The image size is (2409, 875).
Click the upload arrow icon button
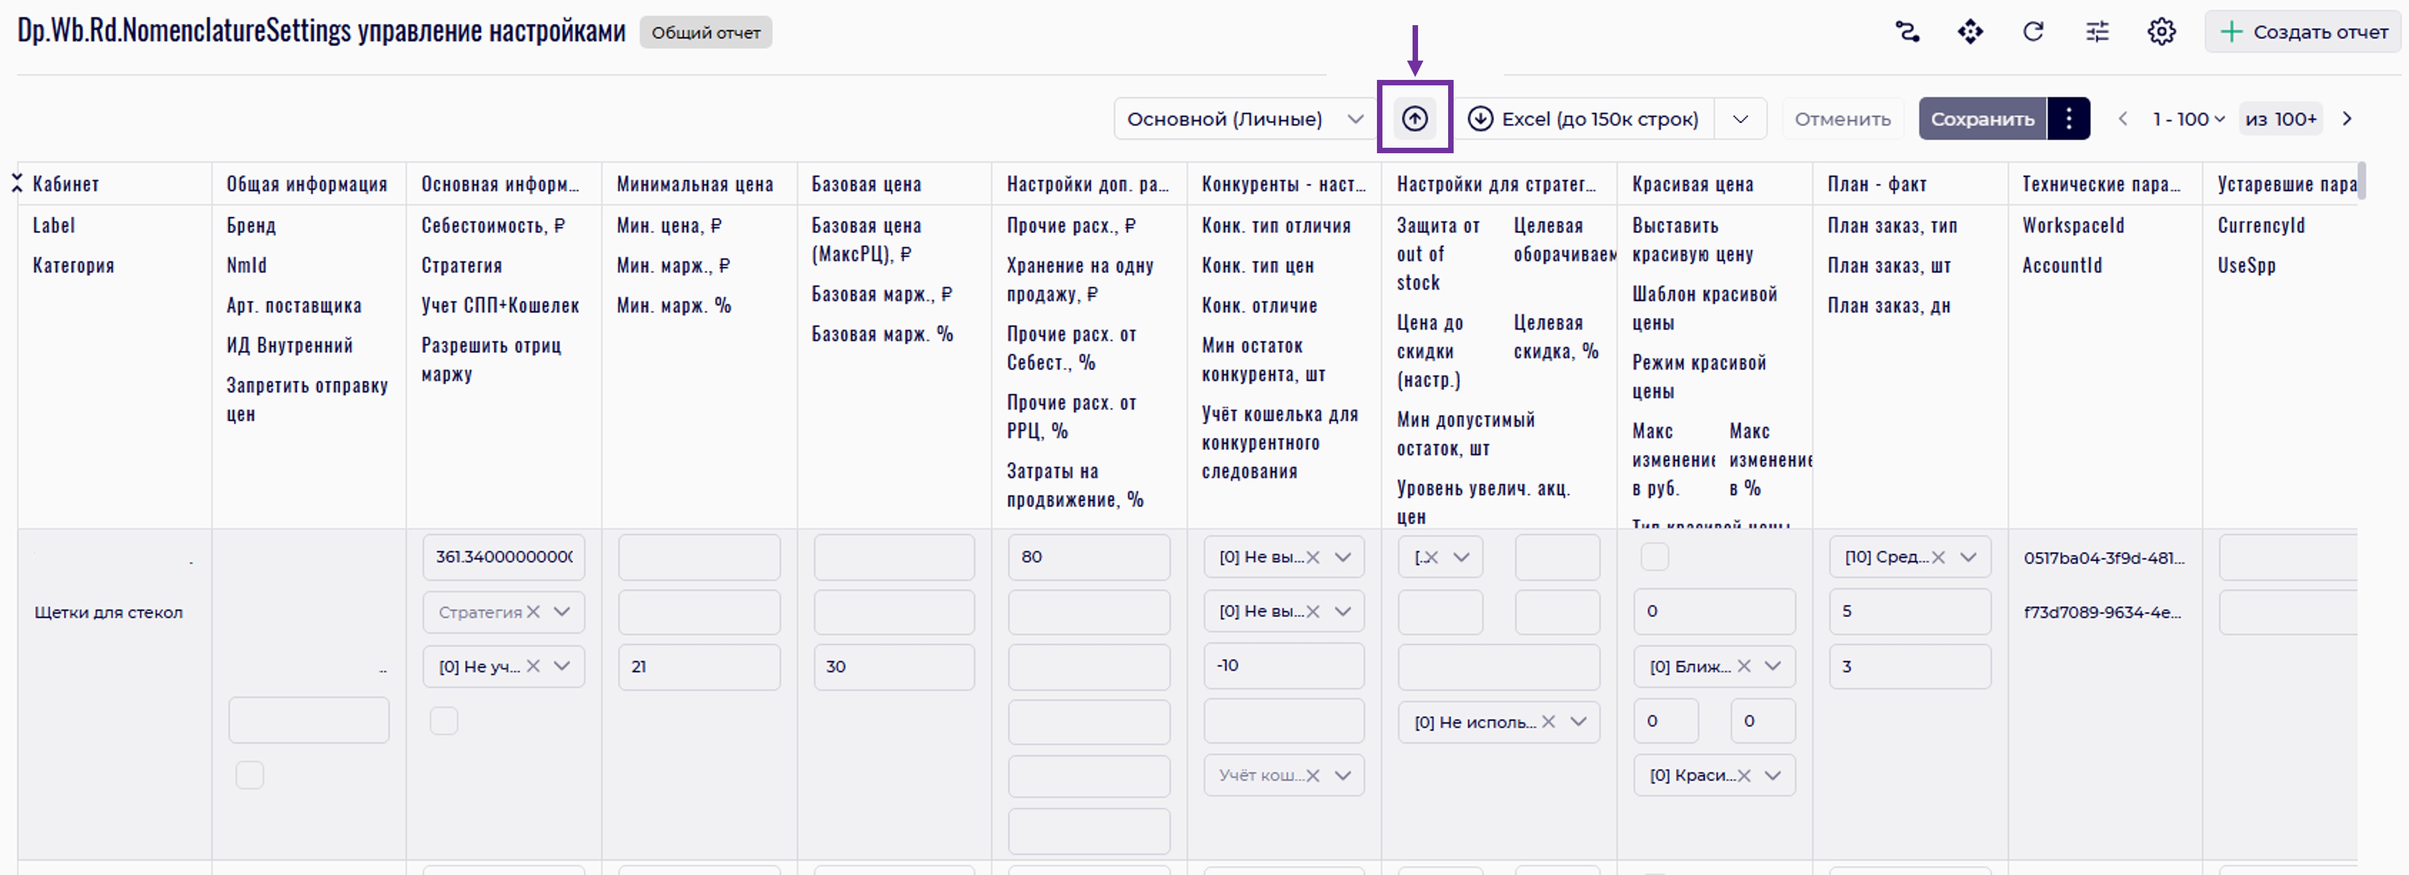coord(1414,119)
